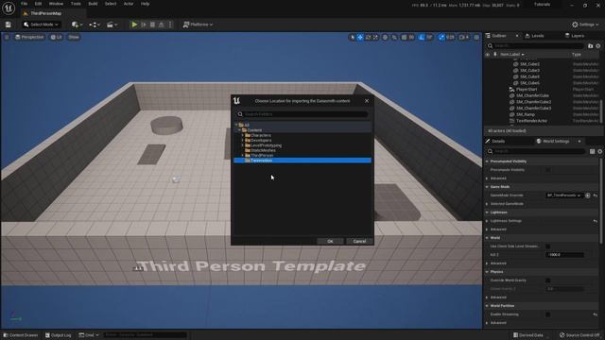Switch to the Layers tab

tap(575, 36)
